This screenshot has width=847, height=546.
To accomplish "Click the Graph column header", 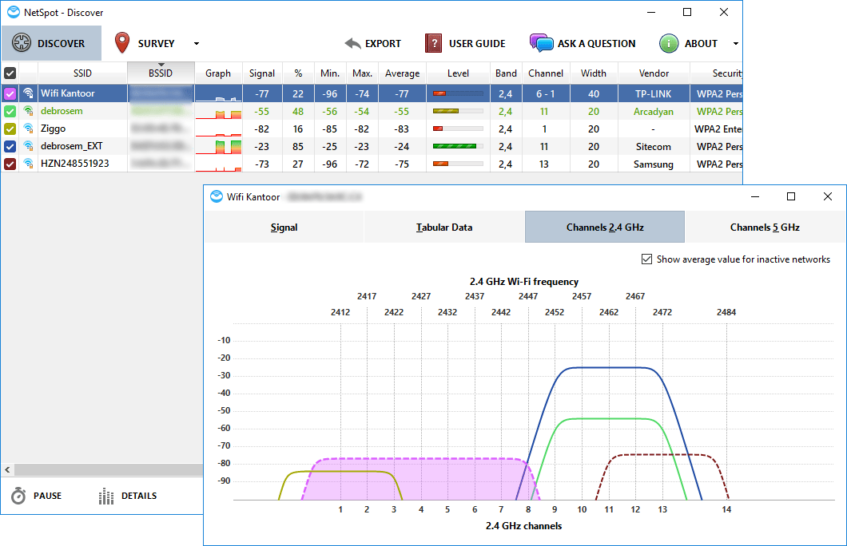I will pos(218,73).
